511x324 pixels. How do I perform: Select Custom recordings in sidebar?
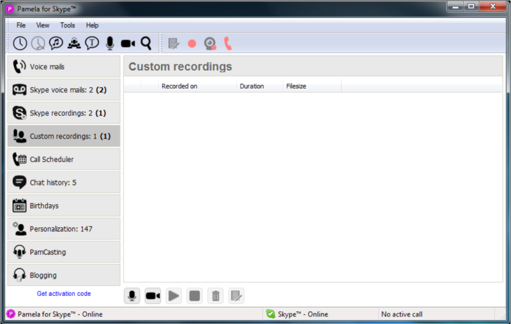[x=64, y=136]
